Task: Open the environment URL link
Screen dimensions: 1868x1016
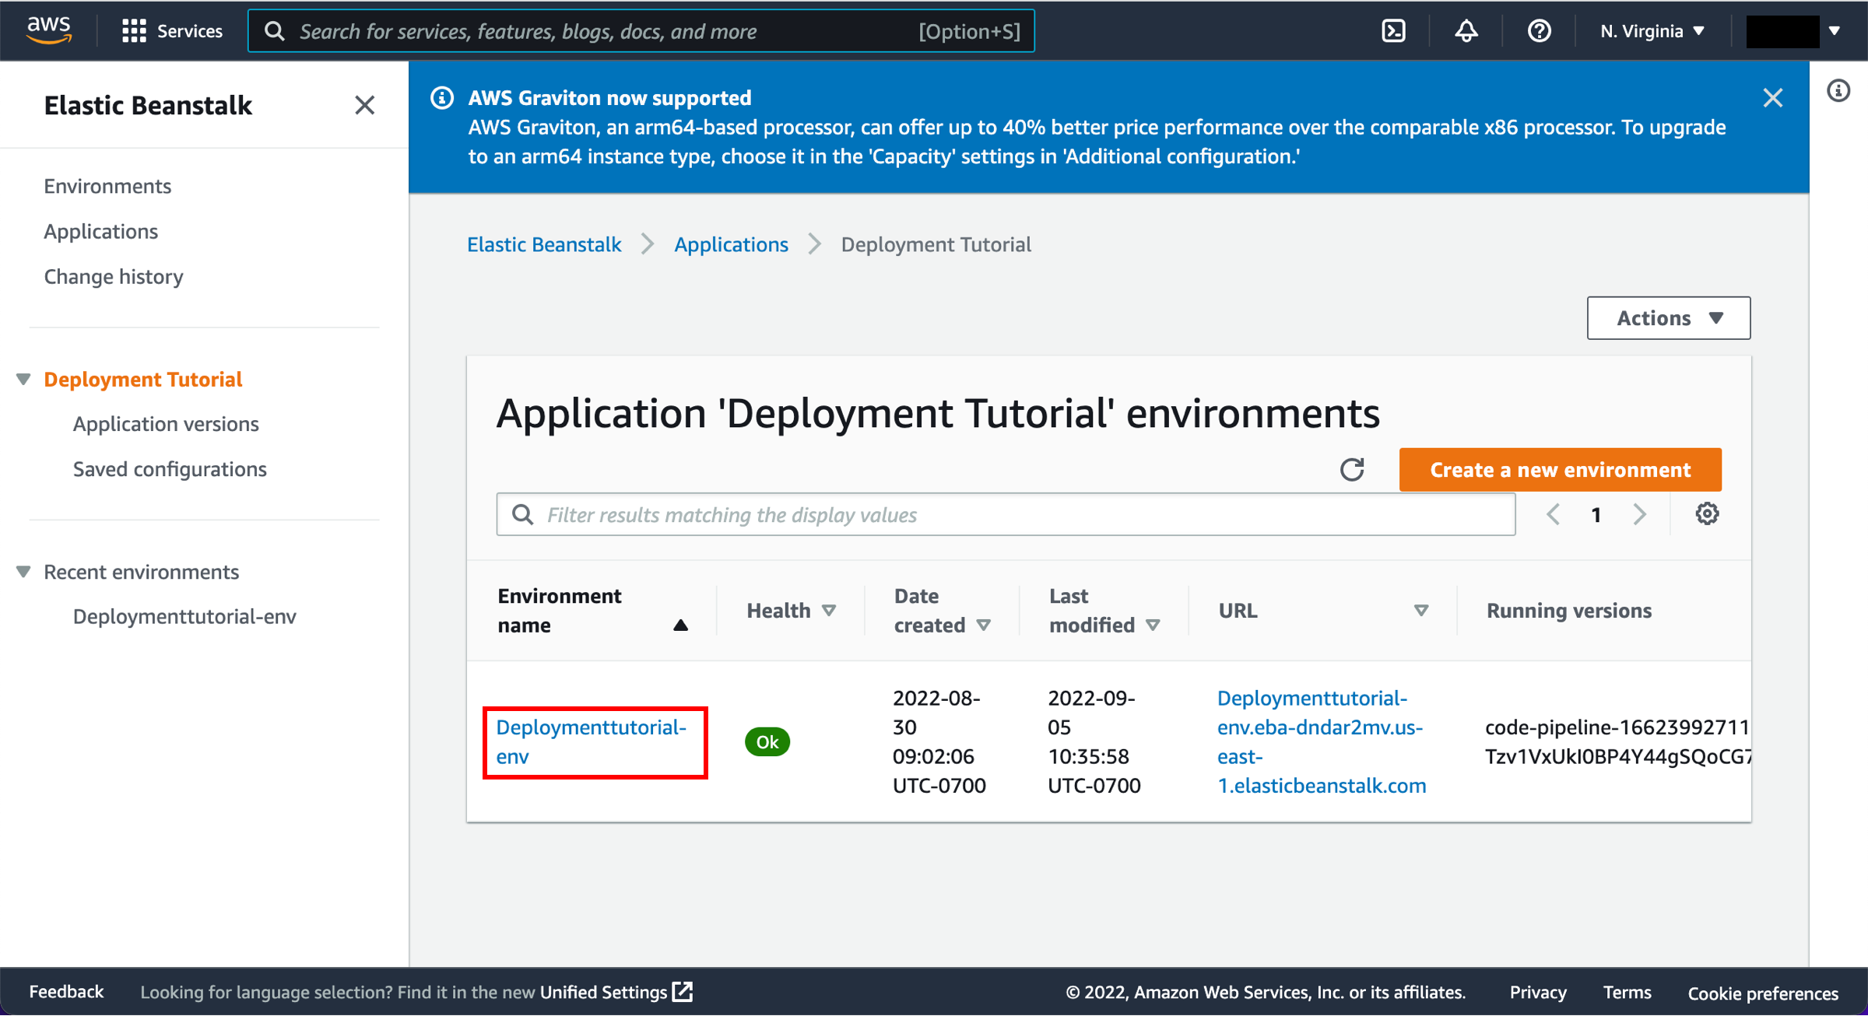Action: pyautogui.click(x=1322, y=741)
